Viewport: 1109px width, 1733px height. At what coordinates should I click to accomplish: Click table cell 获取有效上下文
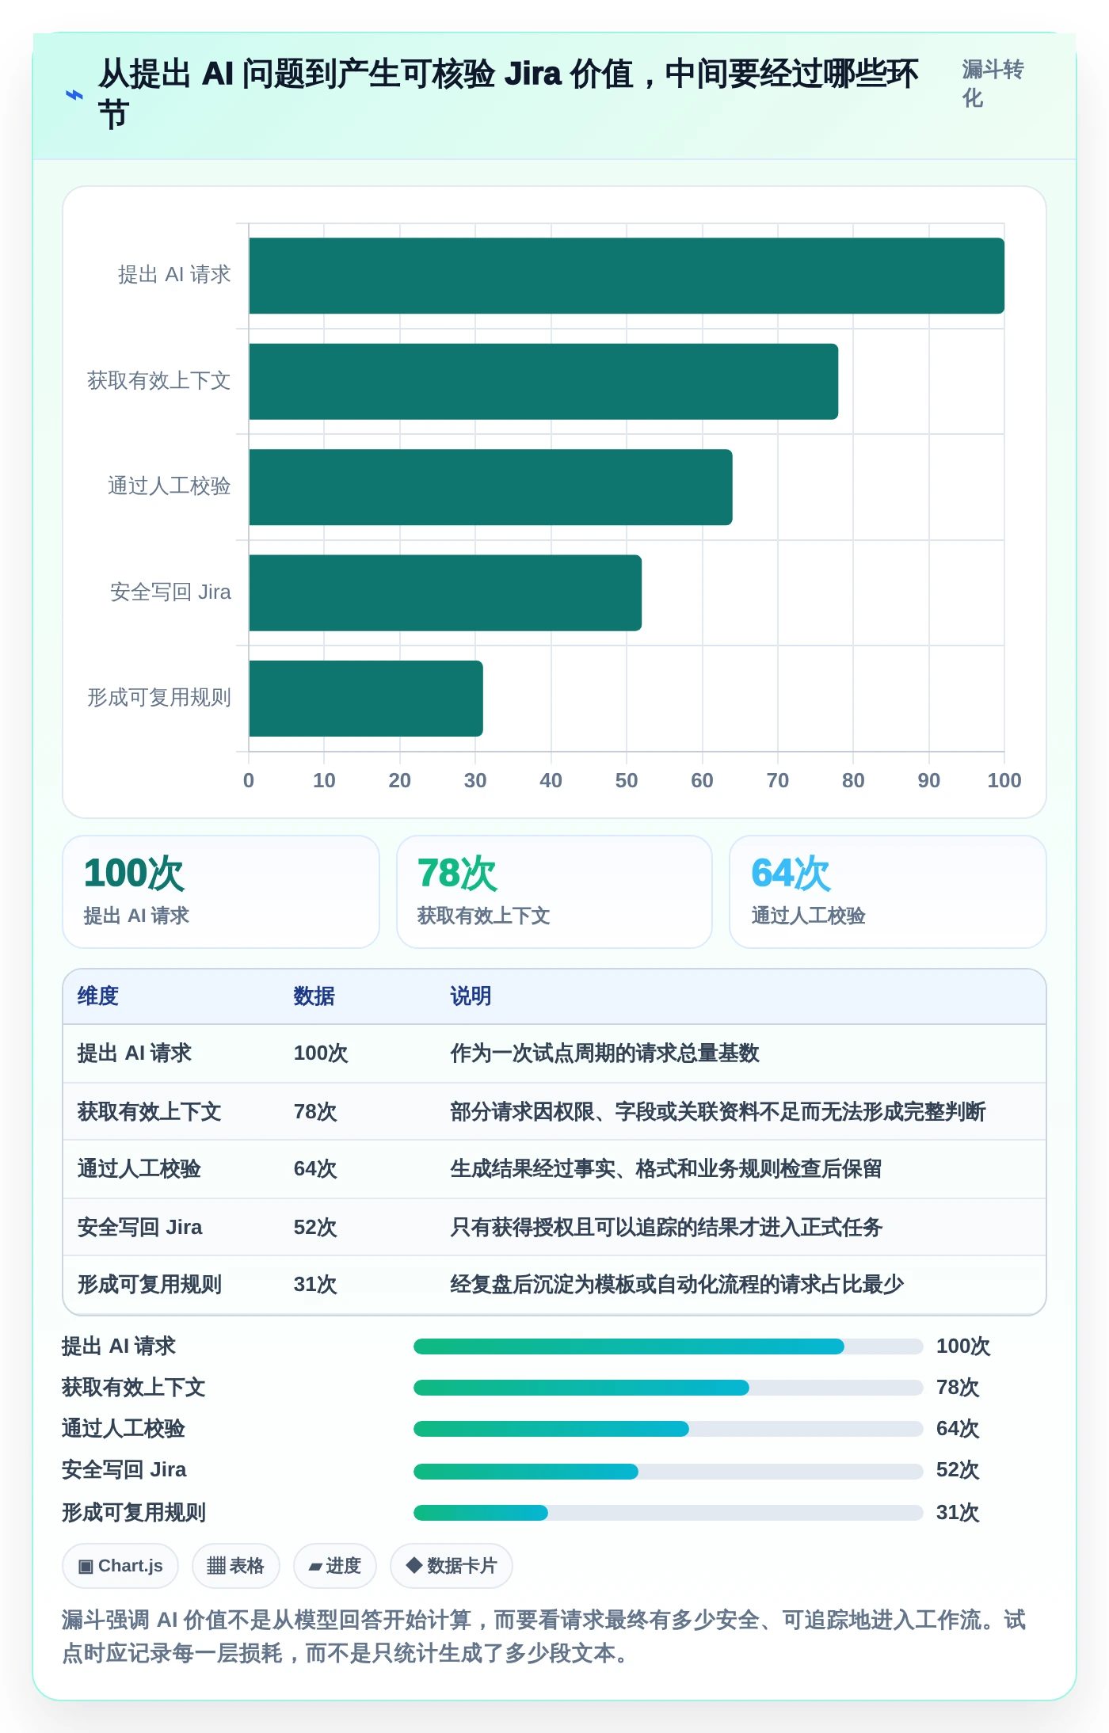point(149,1111)
